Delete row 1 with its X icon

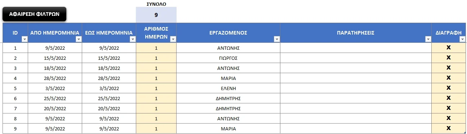449,47
